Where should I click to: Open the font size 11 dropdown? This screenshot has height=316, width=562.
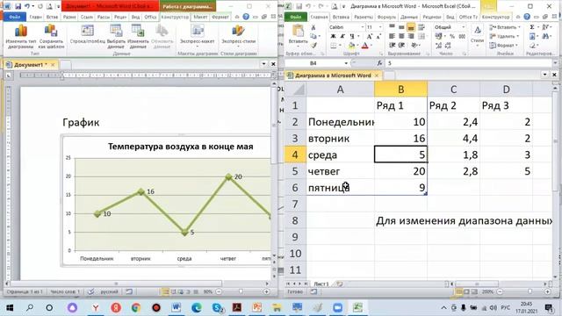tap(380, 27)
